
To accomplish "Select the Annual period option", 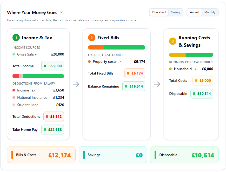I will (194, 13).
